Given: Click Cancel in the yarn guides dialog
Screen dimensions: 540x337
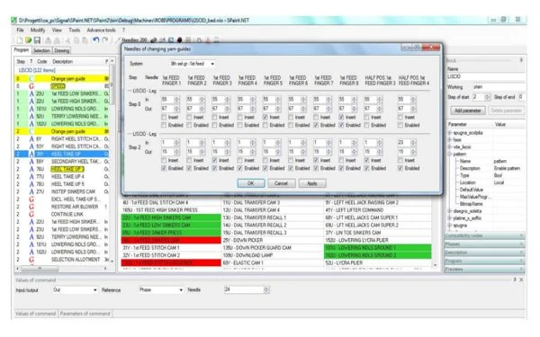Looking at the screenshot, I should click(281, 183).
